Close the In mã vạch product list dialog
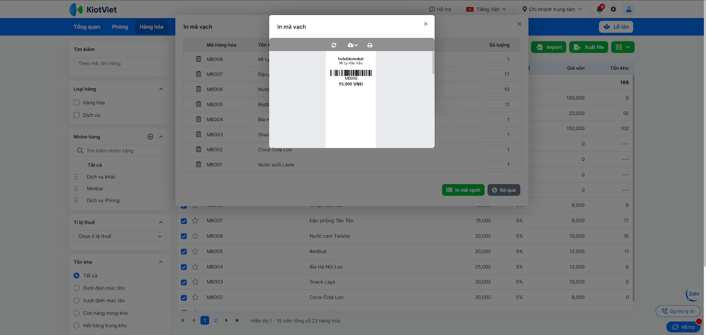The height and width of the screenshot is (335, 706). pyautogui.click(x=519, y=24)
